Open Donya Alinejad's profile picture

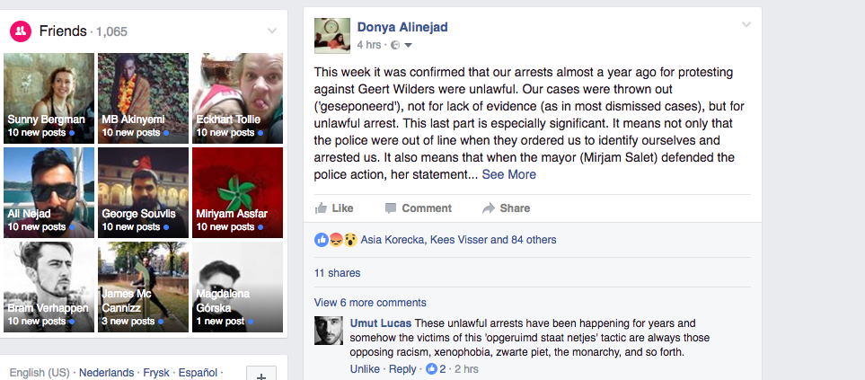pyautogui.click(x=331, y=35)
